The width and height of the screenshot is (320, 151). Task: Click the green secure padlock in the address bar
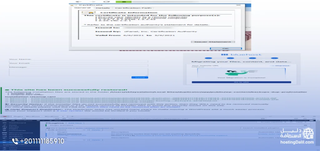click(x=123, y=2)
